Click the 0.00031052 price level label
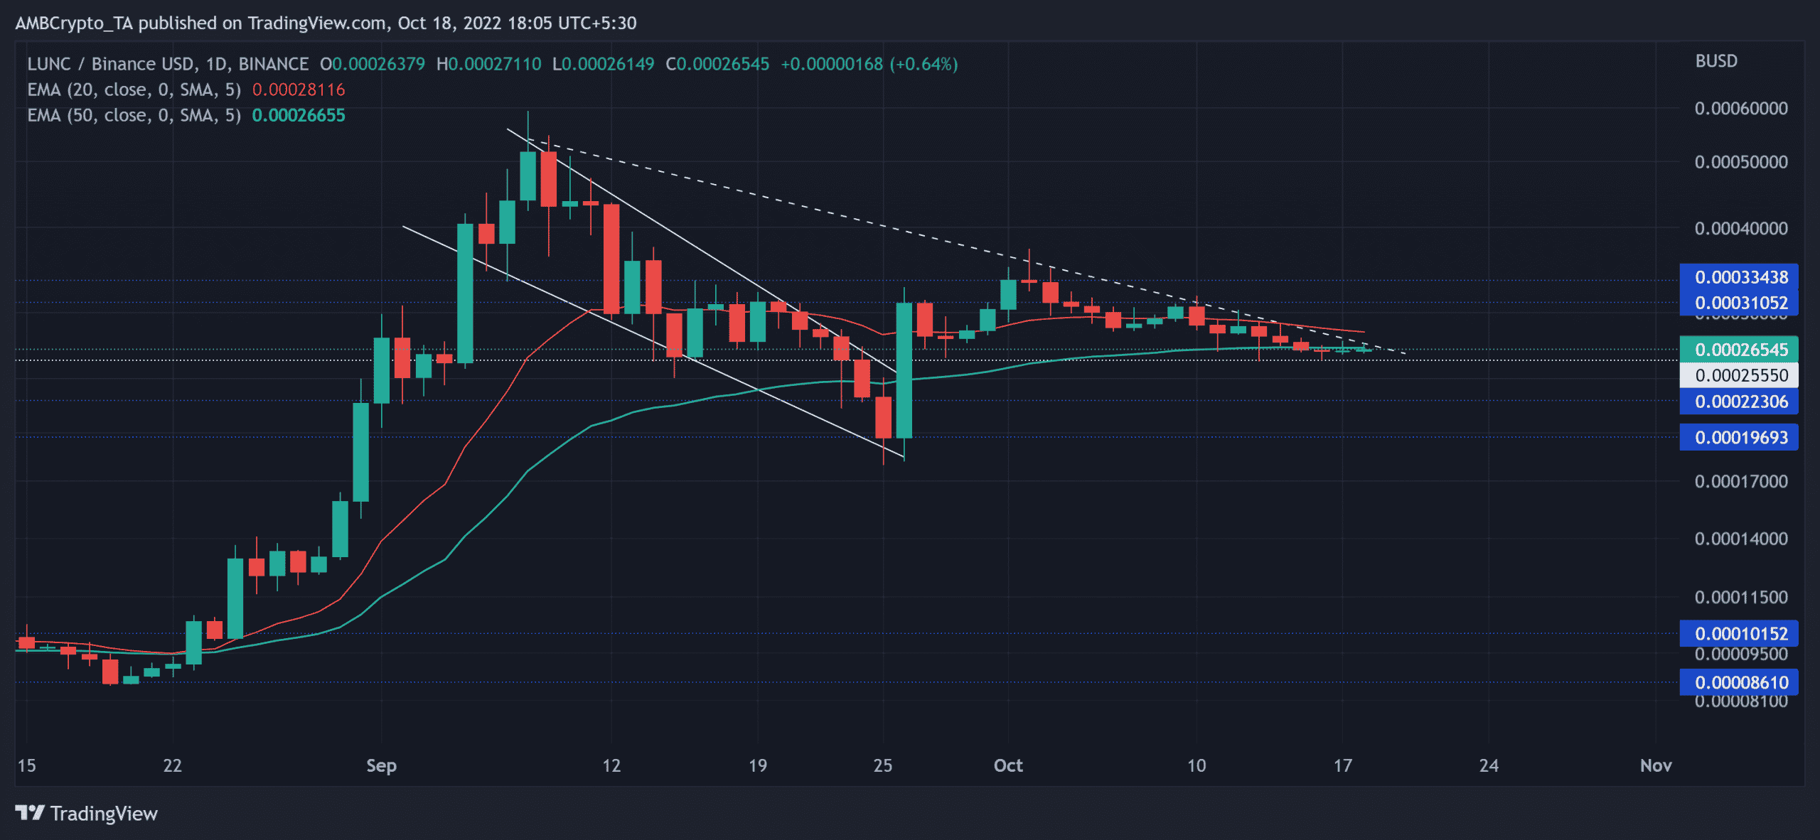The image size is (1820, 840). [x=1739, y=303]
